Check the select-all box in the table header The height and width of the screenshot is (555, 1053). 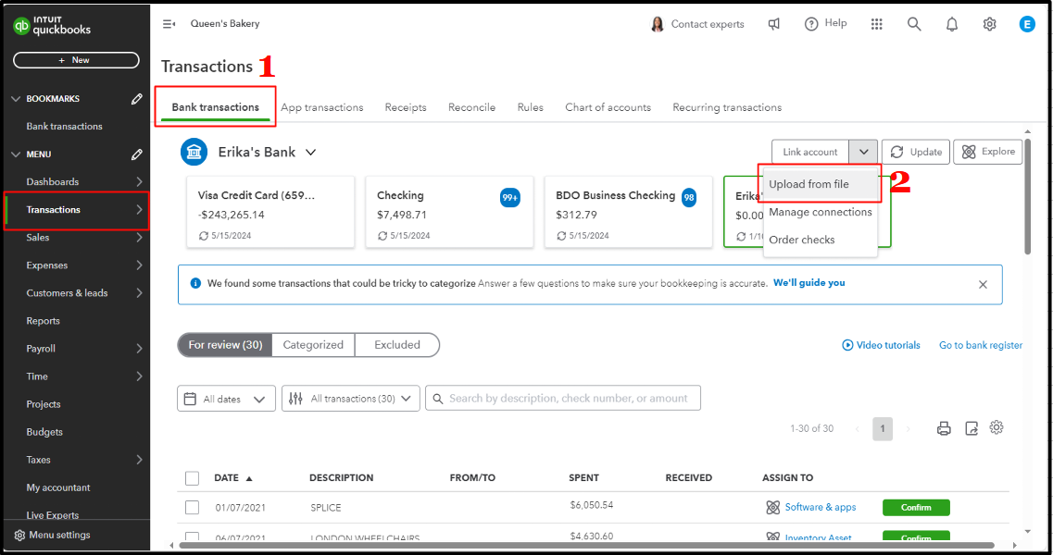coord(192,477)
